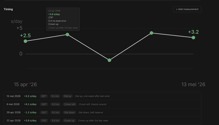Click the 0 y-axis label

(x=21, y=54)
